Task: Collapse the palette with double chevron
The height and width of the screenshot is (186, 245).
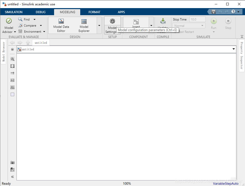Action: [12, 177]
